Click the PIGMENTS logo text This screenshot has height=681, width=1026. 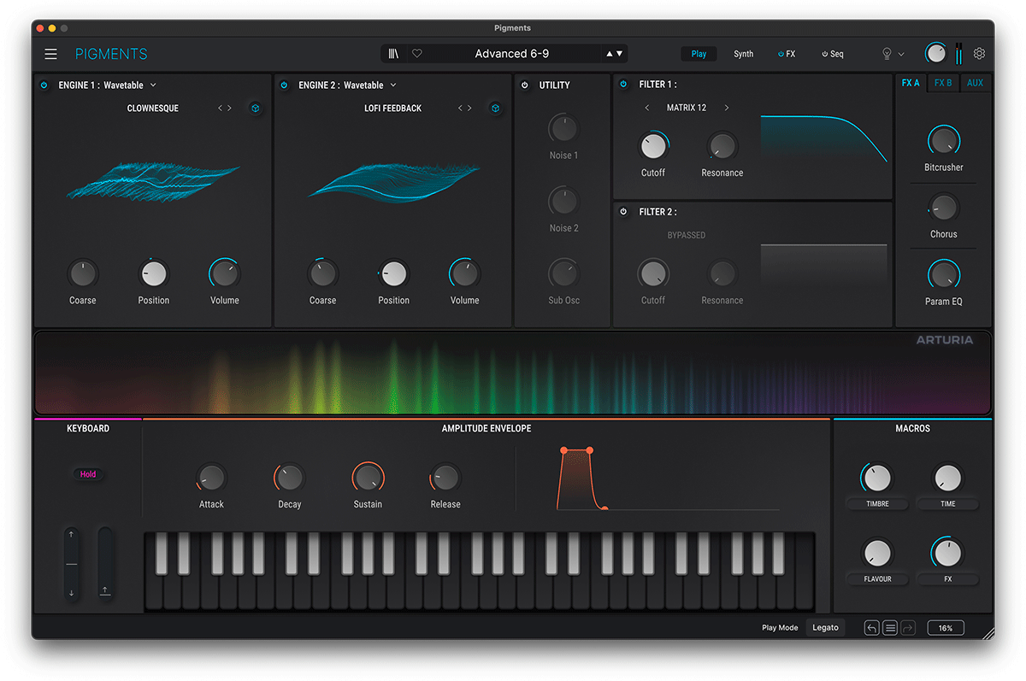pyautogui.click(x=111, y=54)
